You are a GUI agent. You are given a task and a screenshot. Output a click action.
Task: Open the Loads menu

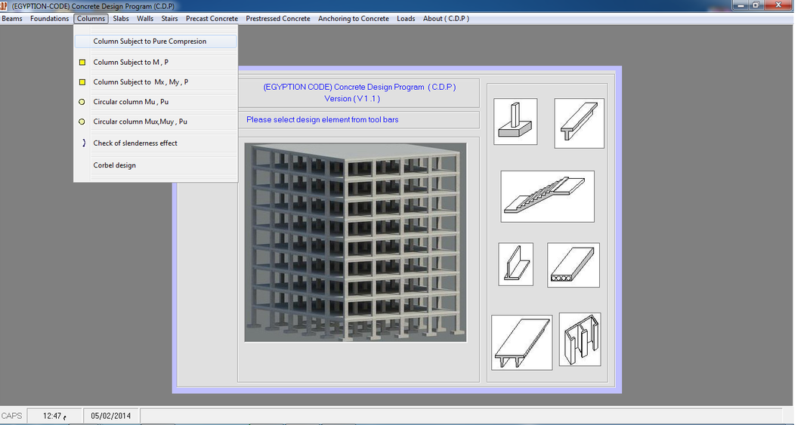point(406,19)
